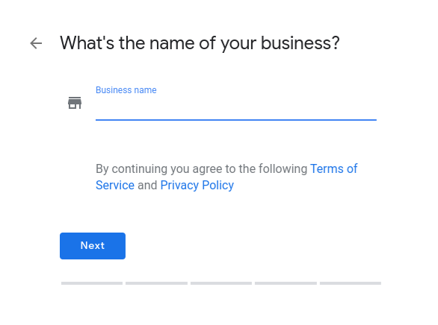Click the first progress bar segment
438x325 pixels.
point(92,283)
